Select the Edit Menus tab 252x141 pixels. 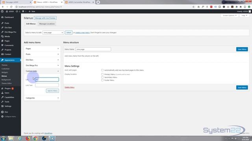tap(31, 24)
